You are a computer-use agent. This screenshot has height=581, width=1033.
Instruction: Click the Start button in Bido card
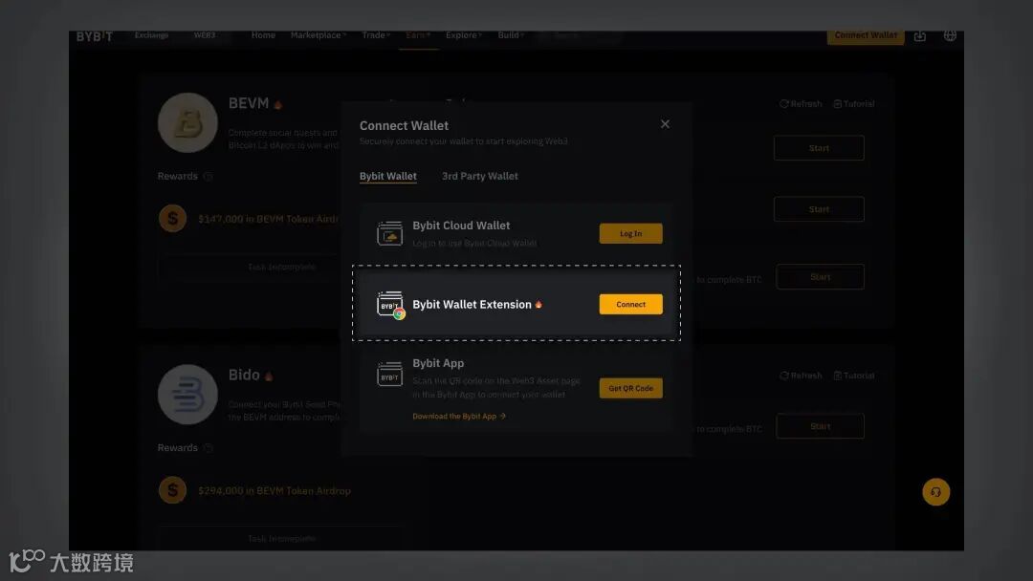click(821, 426)
